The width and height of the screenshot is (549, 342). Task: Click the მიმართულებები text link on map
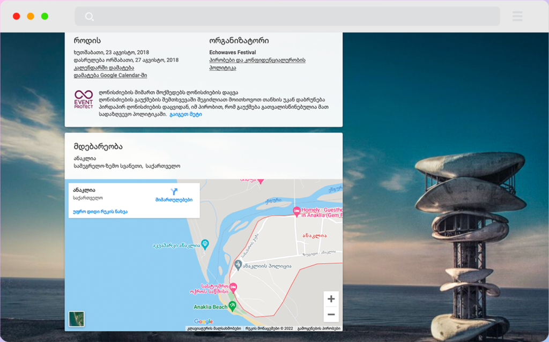(x=174, y=200)
